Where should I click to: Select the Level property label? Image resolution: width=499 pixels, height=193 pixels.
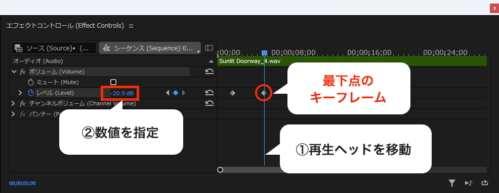coord(55,93)
